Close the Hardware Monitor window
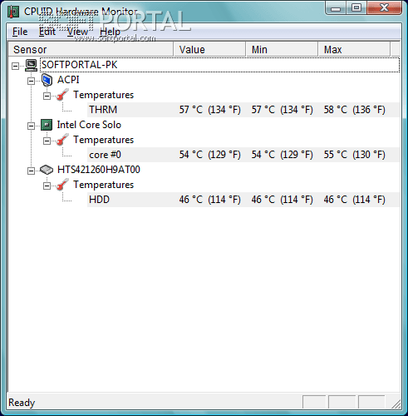The image size is (408, 416). click(384, 8)
